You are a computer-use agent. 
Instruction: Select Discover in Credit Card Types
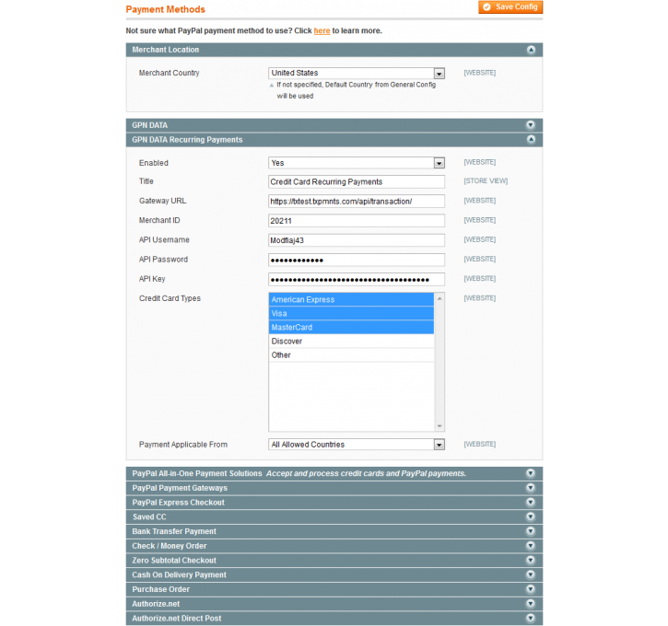(x=351, y=342)
